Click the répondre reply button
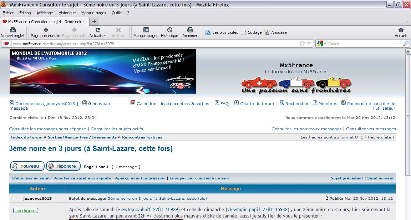Viewport: 411px width, 220px height. (x=63, y=166)
